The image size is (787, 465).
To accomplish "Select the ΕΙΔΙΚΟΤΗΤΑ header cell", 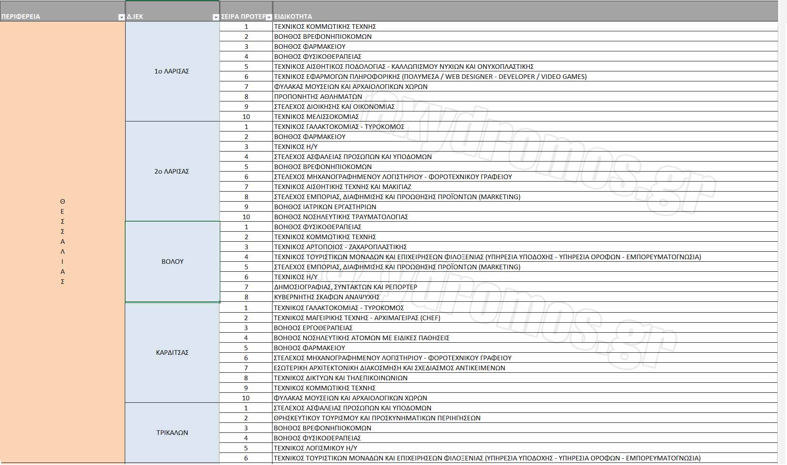I will click(x=525, y=11).
